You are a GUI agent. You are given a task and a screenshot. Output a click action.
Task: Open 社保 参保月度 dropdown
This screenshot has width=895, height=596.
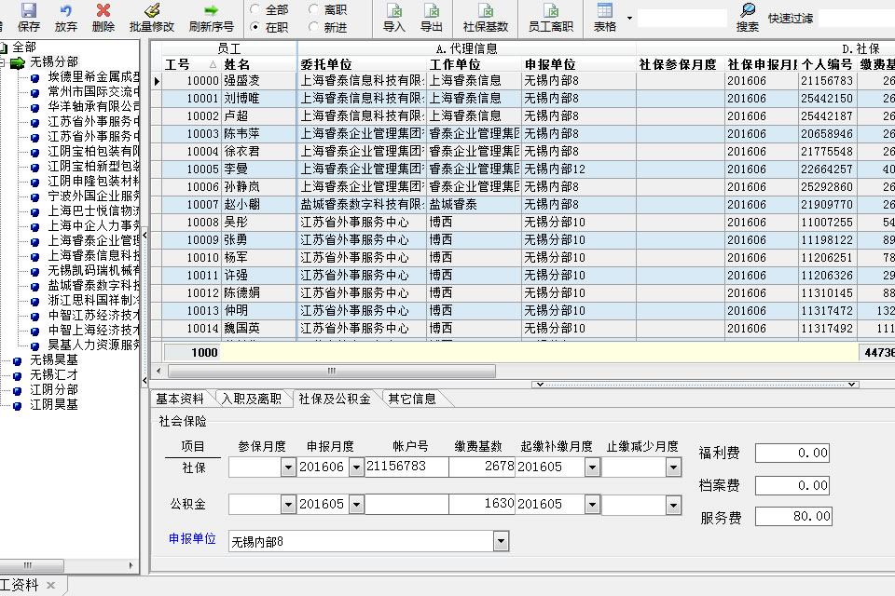point(288,467)
